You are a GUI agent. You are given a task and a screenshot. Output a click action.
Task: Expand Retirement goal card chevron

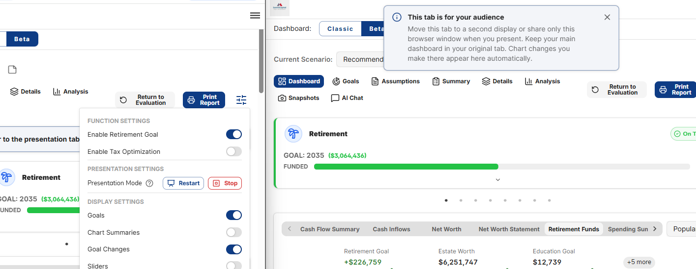coord(497,180)
